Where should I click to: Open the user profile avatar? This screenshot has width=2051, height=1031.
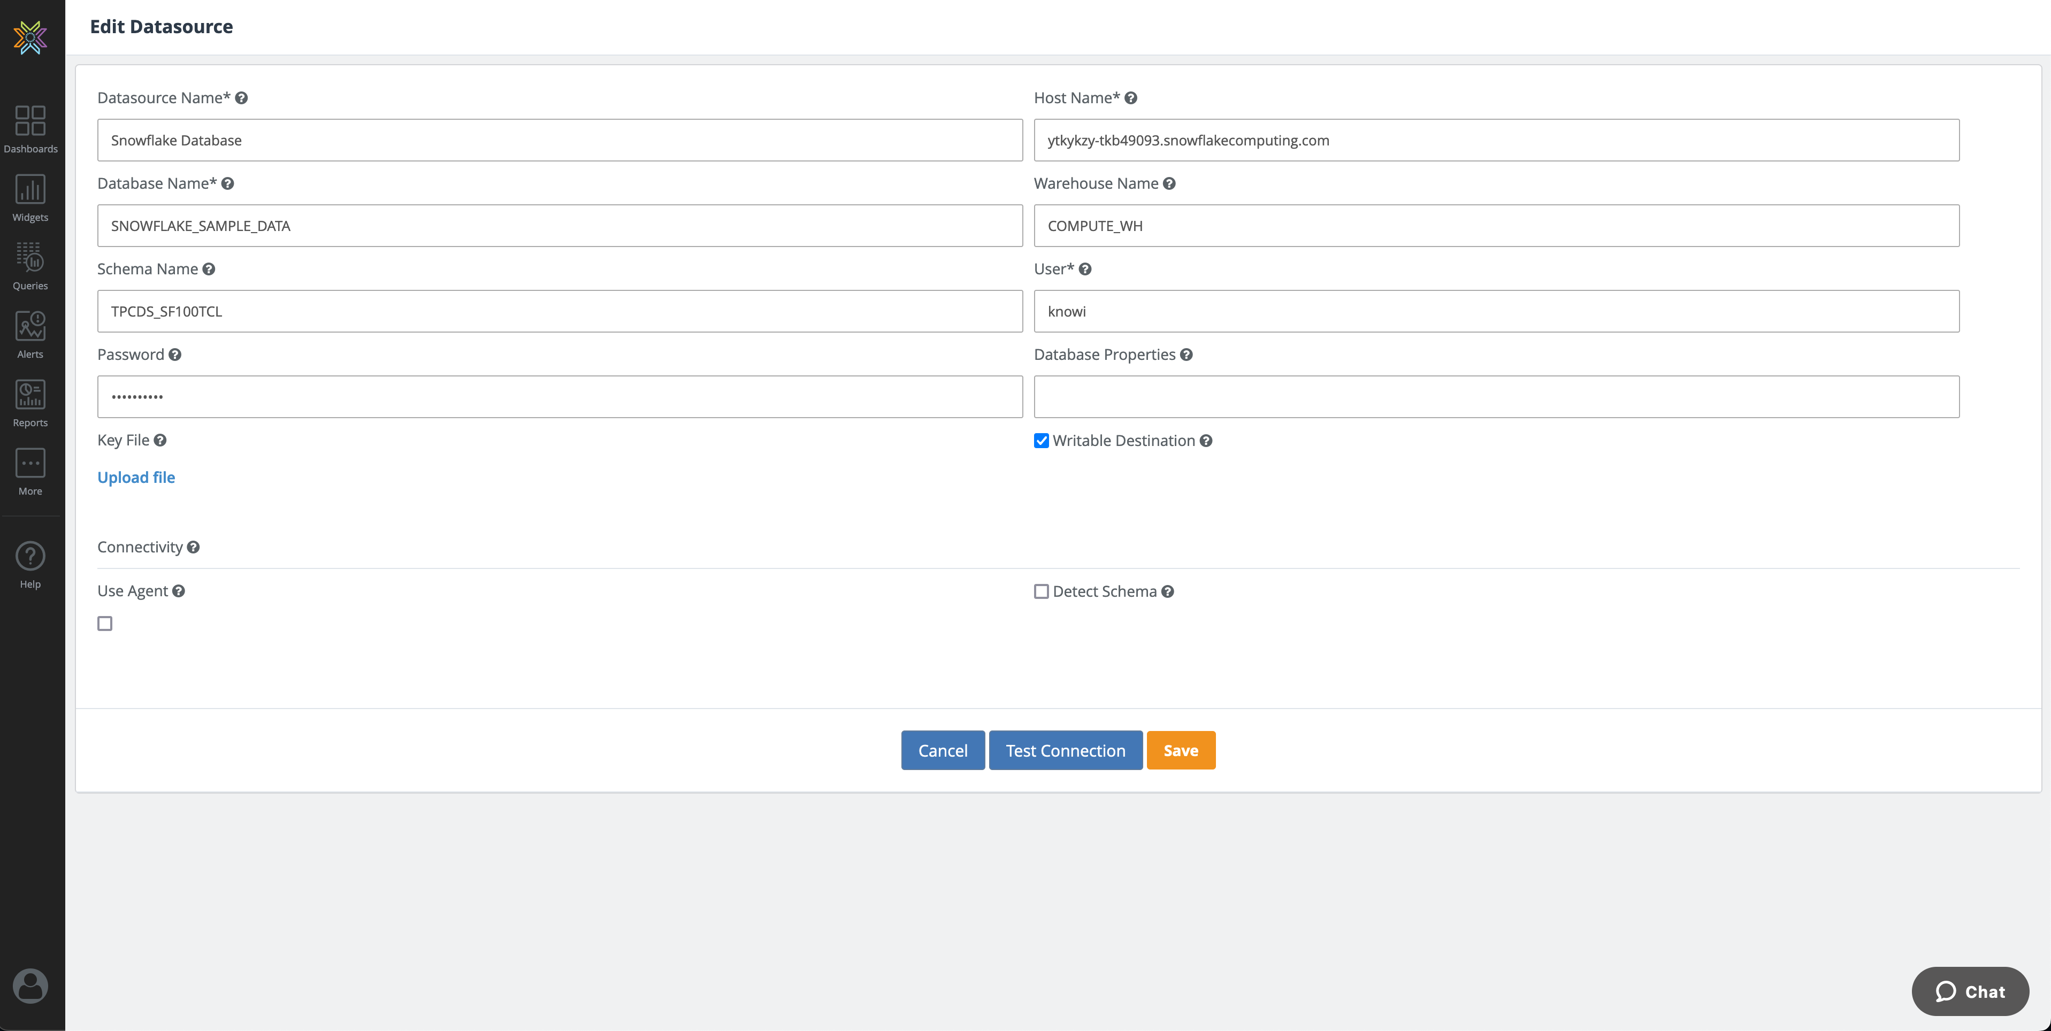coord(30,986)
